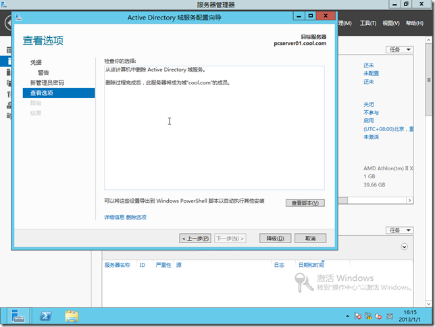
Task: Open the upper 任务 dropdown in Server Manager
Action: [399, 50]
